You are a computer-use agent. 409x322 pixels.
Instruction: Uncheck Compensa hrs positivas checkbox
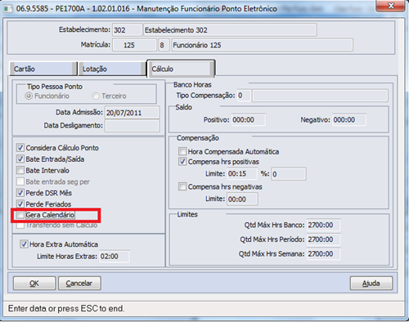[x=182, y=161]
